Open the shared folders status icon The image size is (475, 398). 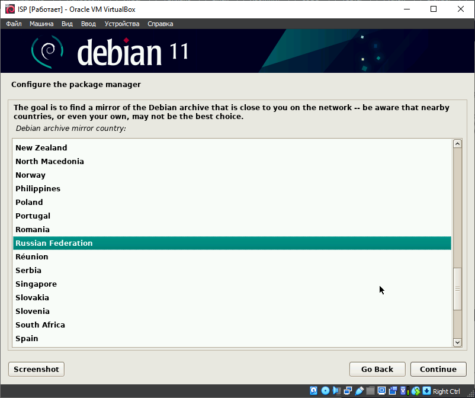370,391
